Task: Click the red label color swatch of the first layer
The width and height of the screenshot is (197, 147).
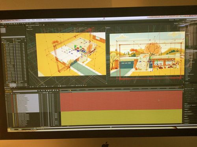Action: [12, 95]
